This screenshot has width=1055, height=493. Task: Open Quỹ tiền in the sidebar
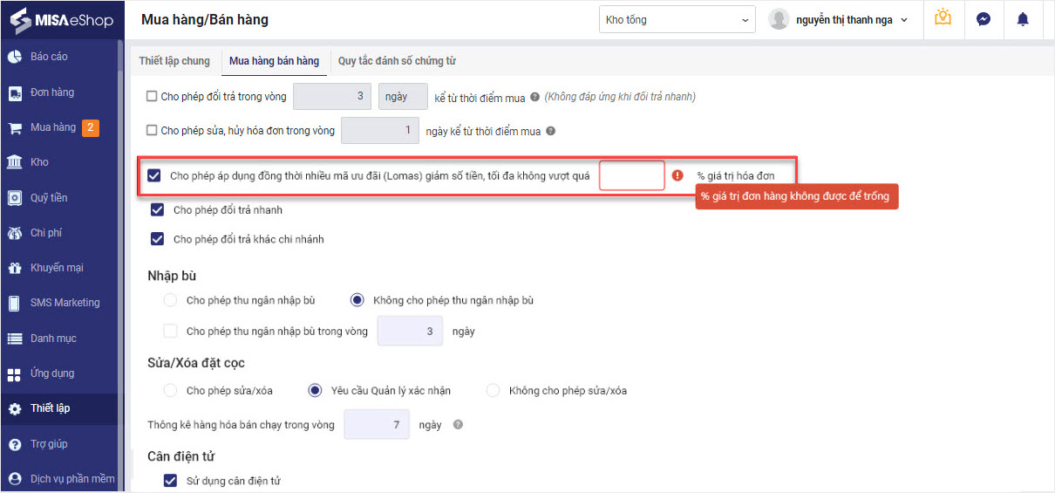(x=49, y=198)
